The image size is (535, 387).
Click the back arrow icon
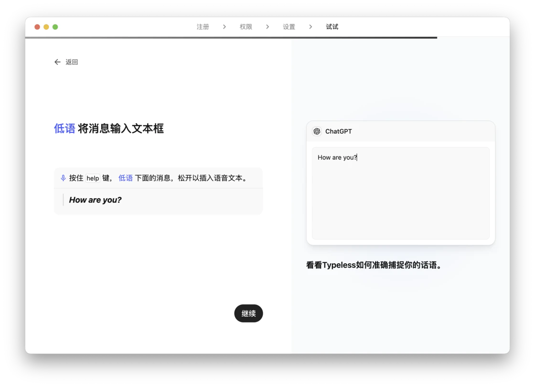coord(57,62)
